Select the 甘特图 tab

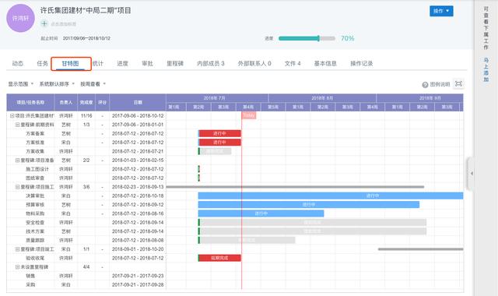pyautogui.click(x=71, y=64)
